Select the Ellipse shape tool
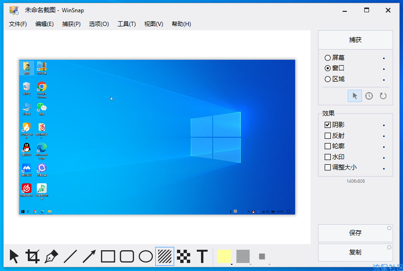Image resolution: width=403 pixels, height=271 pixels. click(x=146, y=256)
